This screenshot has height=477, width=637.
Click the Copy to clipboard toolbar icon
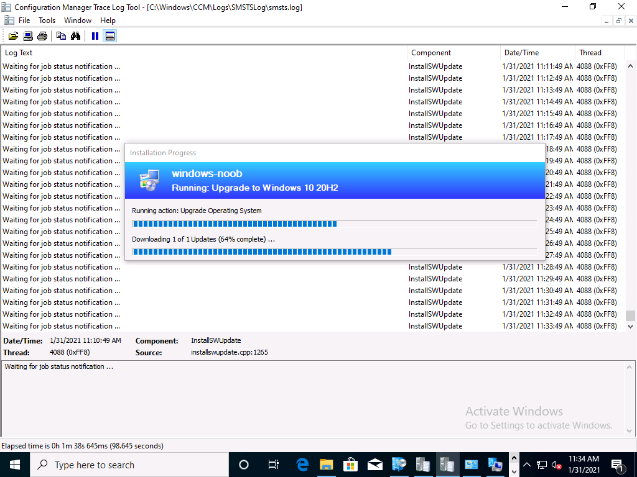pyautogui.click(x=62, y=36)
